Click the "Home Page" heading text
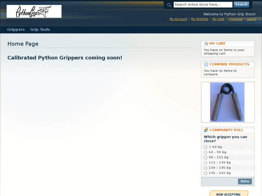This screenshot has height=196, width=262. pyautogui.click(x=23, y=44)
